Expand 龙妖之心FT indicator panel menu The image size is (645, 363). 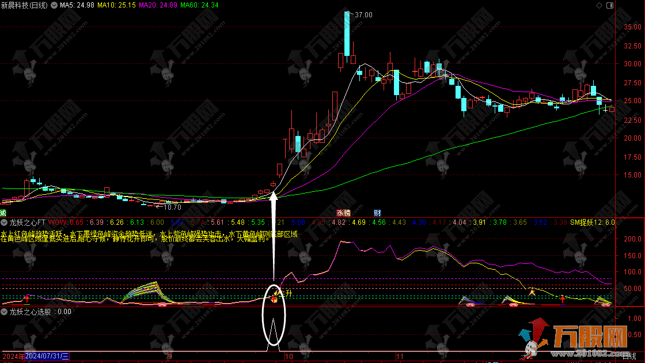click(x=4, y=222)
